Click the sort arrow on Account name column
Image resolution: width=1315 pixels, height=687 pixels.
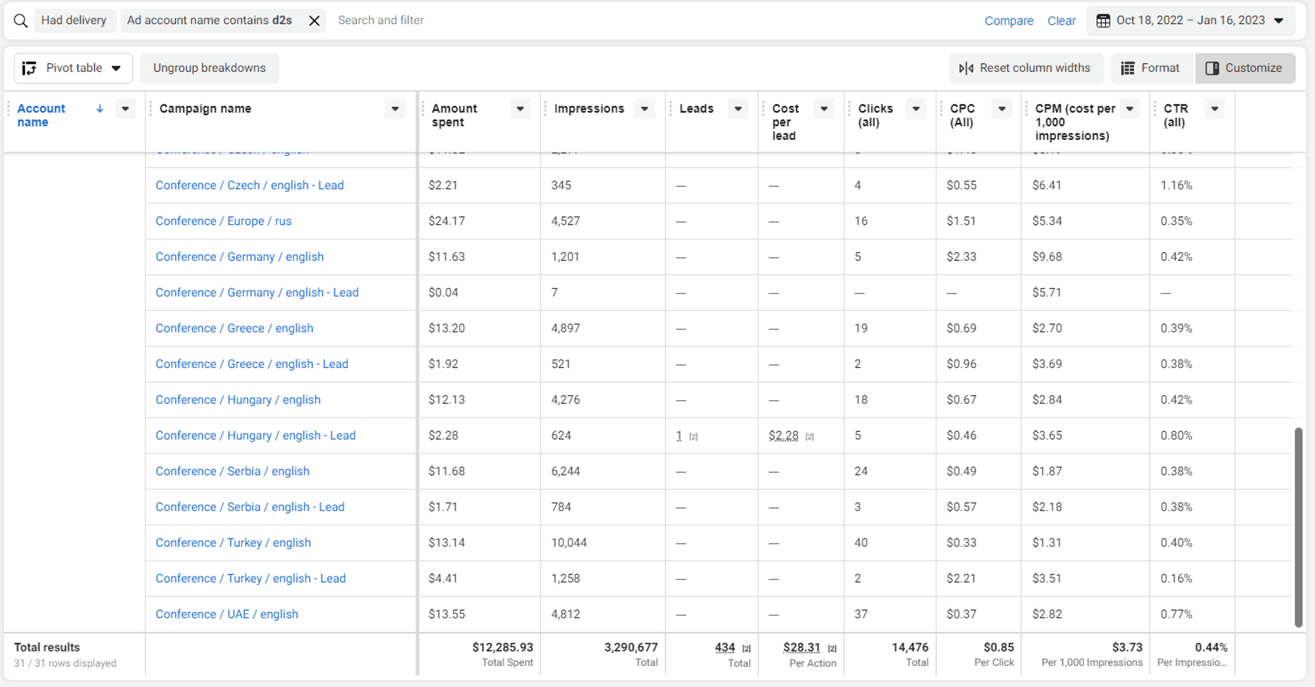99,108
